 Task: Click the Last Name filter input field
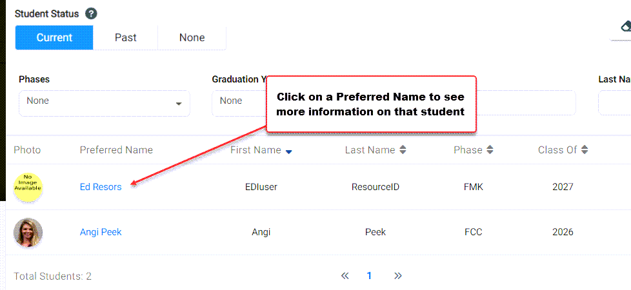point(614,103)
